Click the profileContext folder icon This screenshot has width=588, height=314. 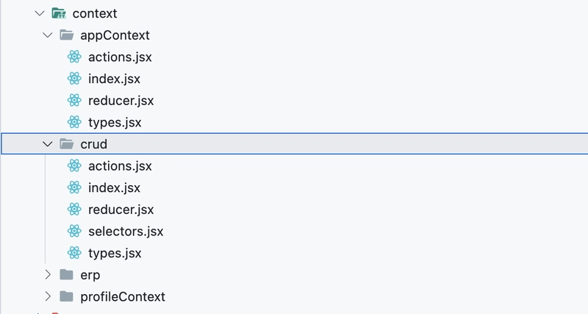pyautogui.click(x=67, y=296)
